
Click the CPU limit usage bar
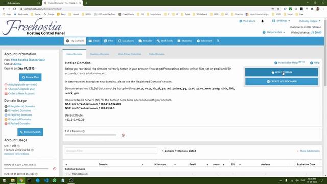click(x=26, y=169)
